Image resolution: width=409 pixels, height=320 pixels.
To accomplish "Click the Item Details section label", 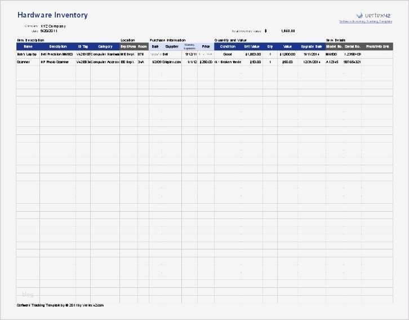I will point(336,40).
